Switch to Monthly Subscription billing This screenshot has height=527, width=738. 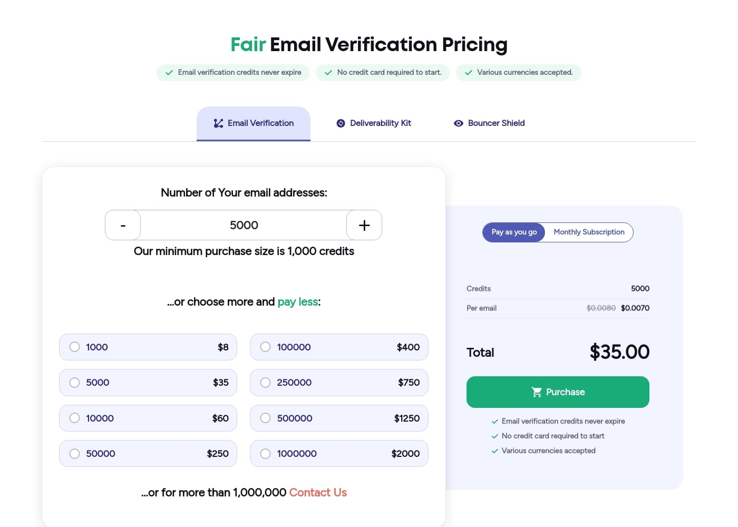point(589,232)
